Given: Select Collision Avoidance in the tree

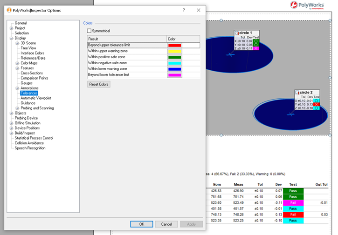Looking at the screenshot, I should coord(29,143).
